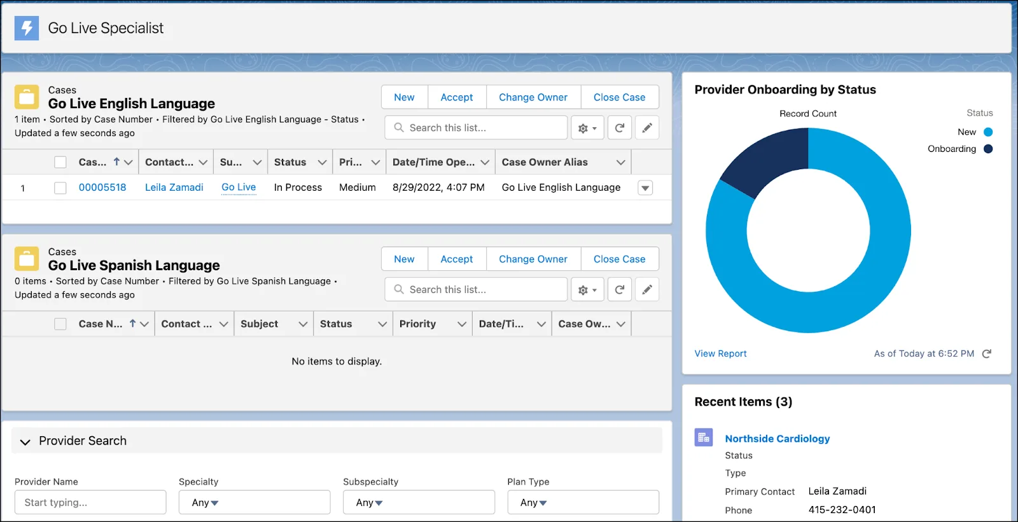1018x522 pixels.
Task: Refresh the Provider Onboarding chart
Action: pyautogui.click(x=987, y=354)
